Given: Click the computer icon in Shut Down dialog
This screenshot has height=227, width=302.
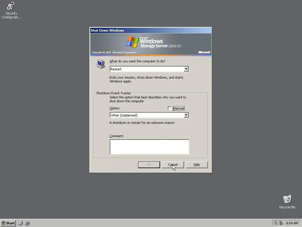Looking at the screenshot, I should 101,64.
